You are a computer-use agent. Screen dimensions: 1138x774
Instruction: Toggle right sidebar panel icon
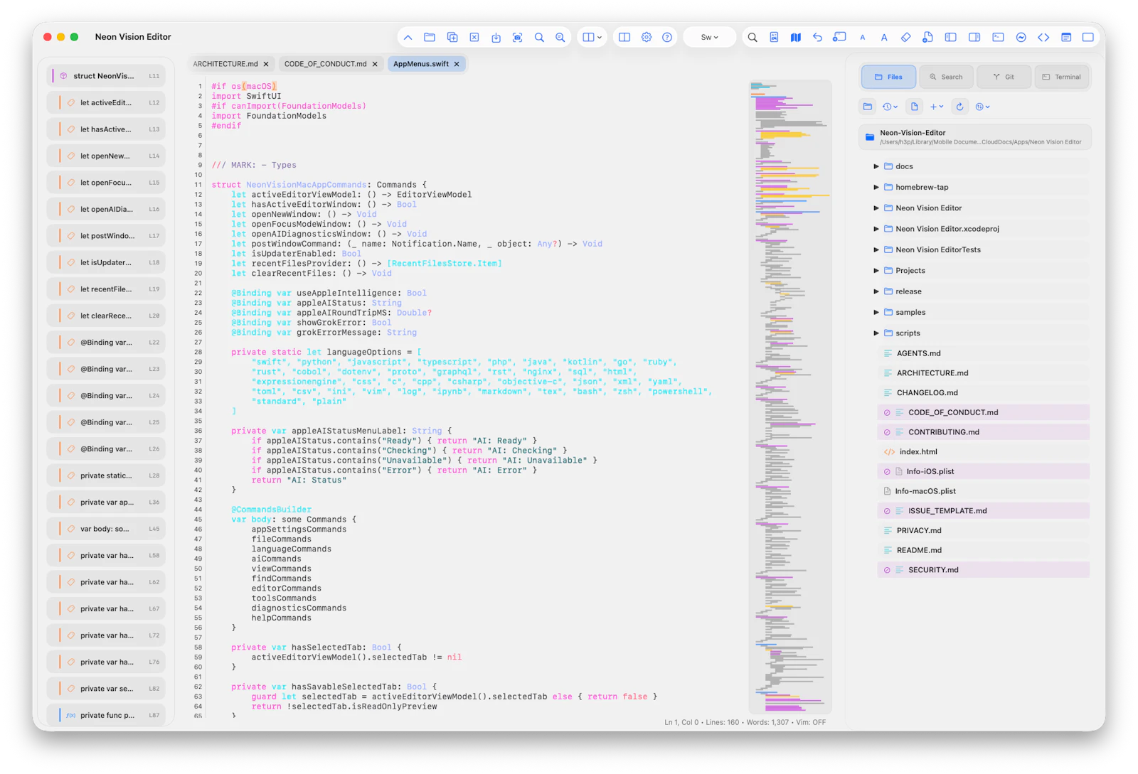coord(974,38)
